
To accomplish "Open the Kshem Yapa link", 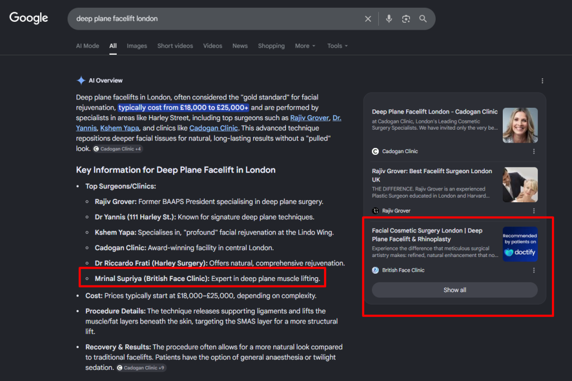I will tap(120, 128).
